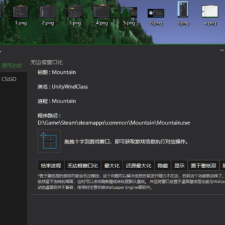This screenshot has width=225, height=225.
Task: Select the 5.png desktop file
Action: [x=129, y=16]
